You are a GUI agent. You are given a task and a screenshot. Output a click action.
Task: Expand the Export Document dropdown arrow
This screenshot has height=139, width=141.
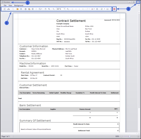104,9
